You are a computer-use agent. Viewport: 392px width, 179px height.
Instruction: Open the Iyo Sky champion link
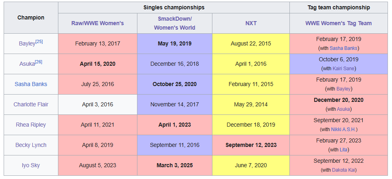[x=31, y=165]
